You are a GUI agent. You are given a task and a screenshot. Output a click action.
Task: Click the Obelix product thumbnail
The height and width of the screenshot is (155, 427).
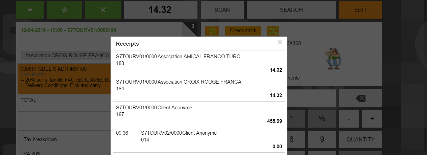[333, 58]
